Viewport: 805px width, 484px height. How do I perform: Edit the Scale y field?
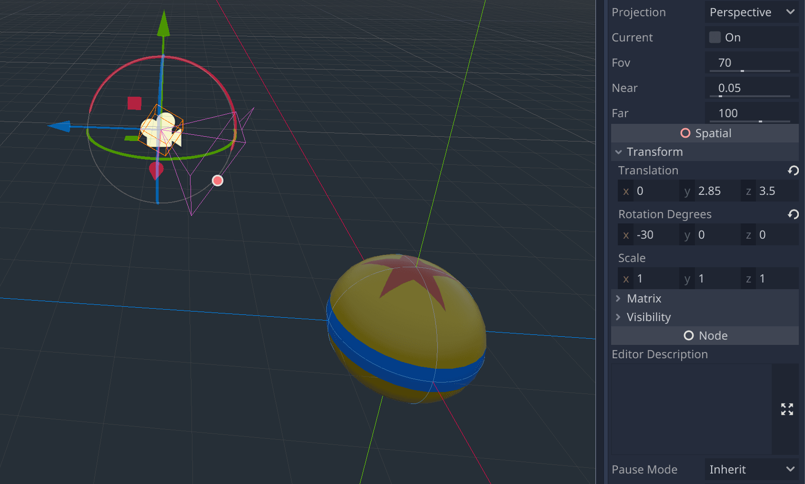click(x=710, y=279)
